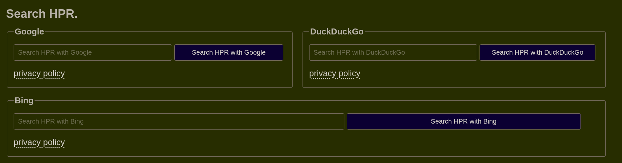
Task: Follow the privacy policy link under DuckDuckGo
Action: (x=334, y=73)
